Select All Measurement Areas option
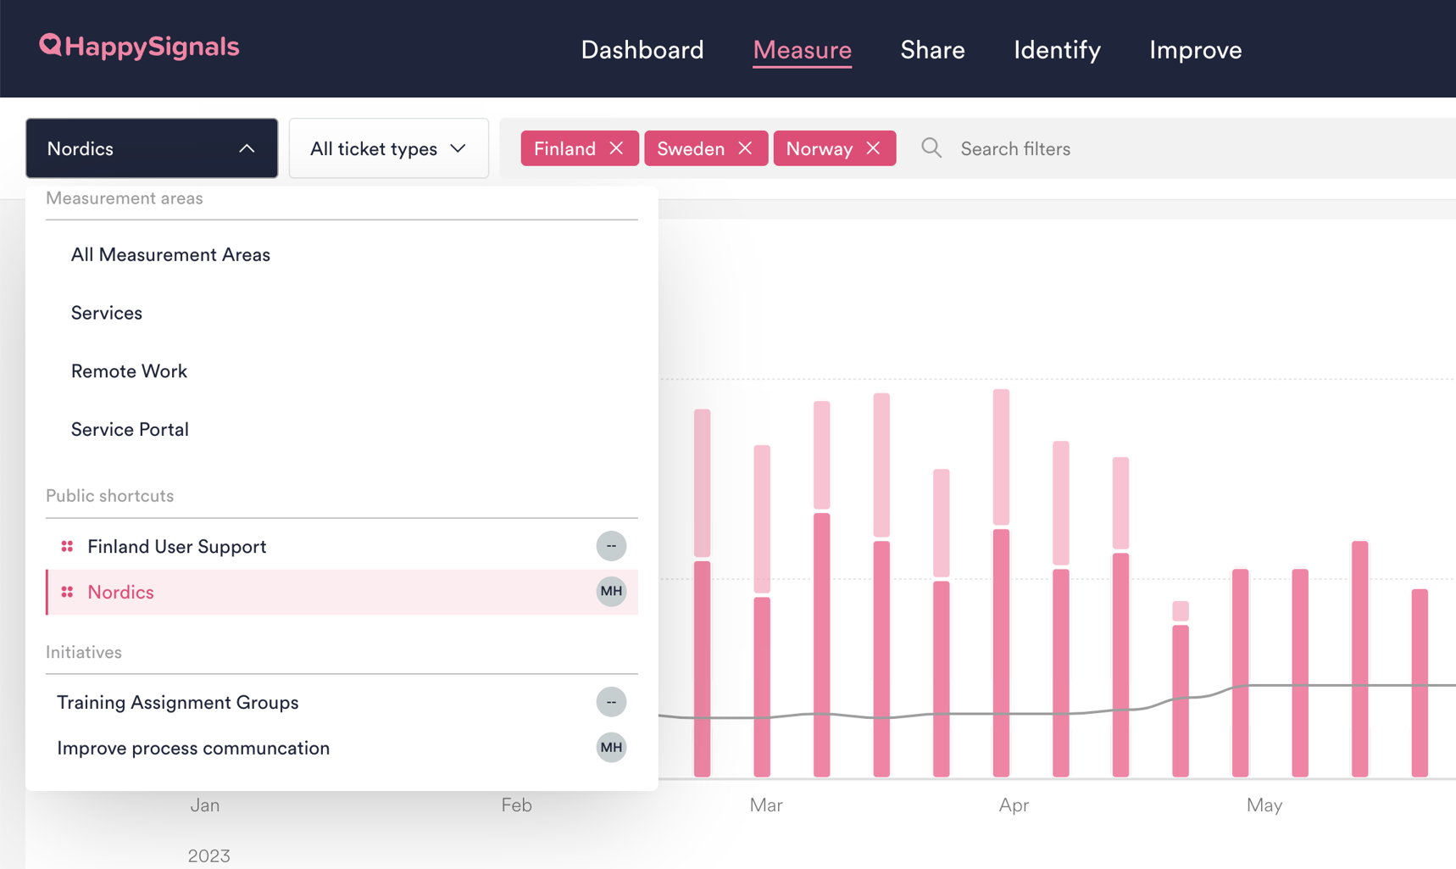 tap(170, 255)
